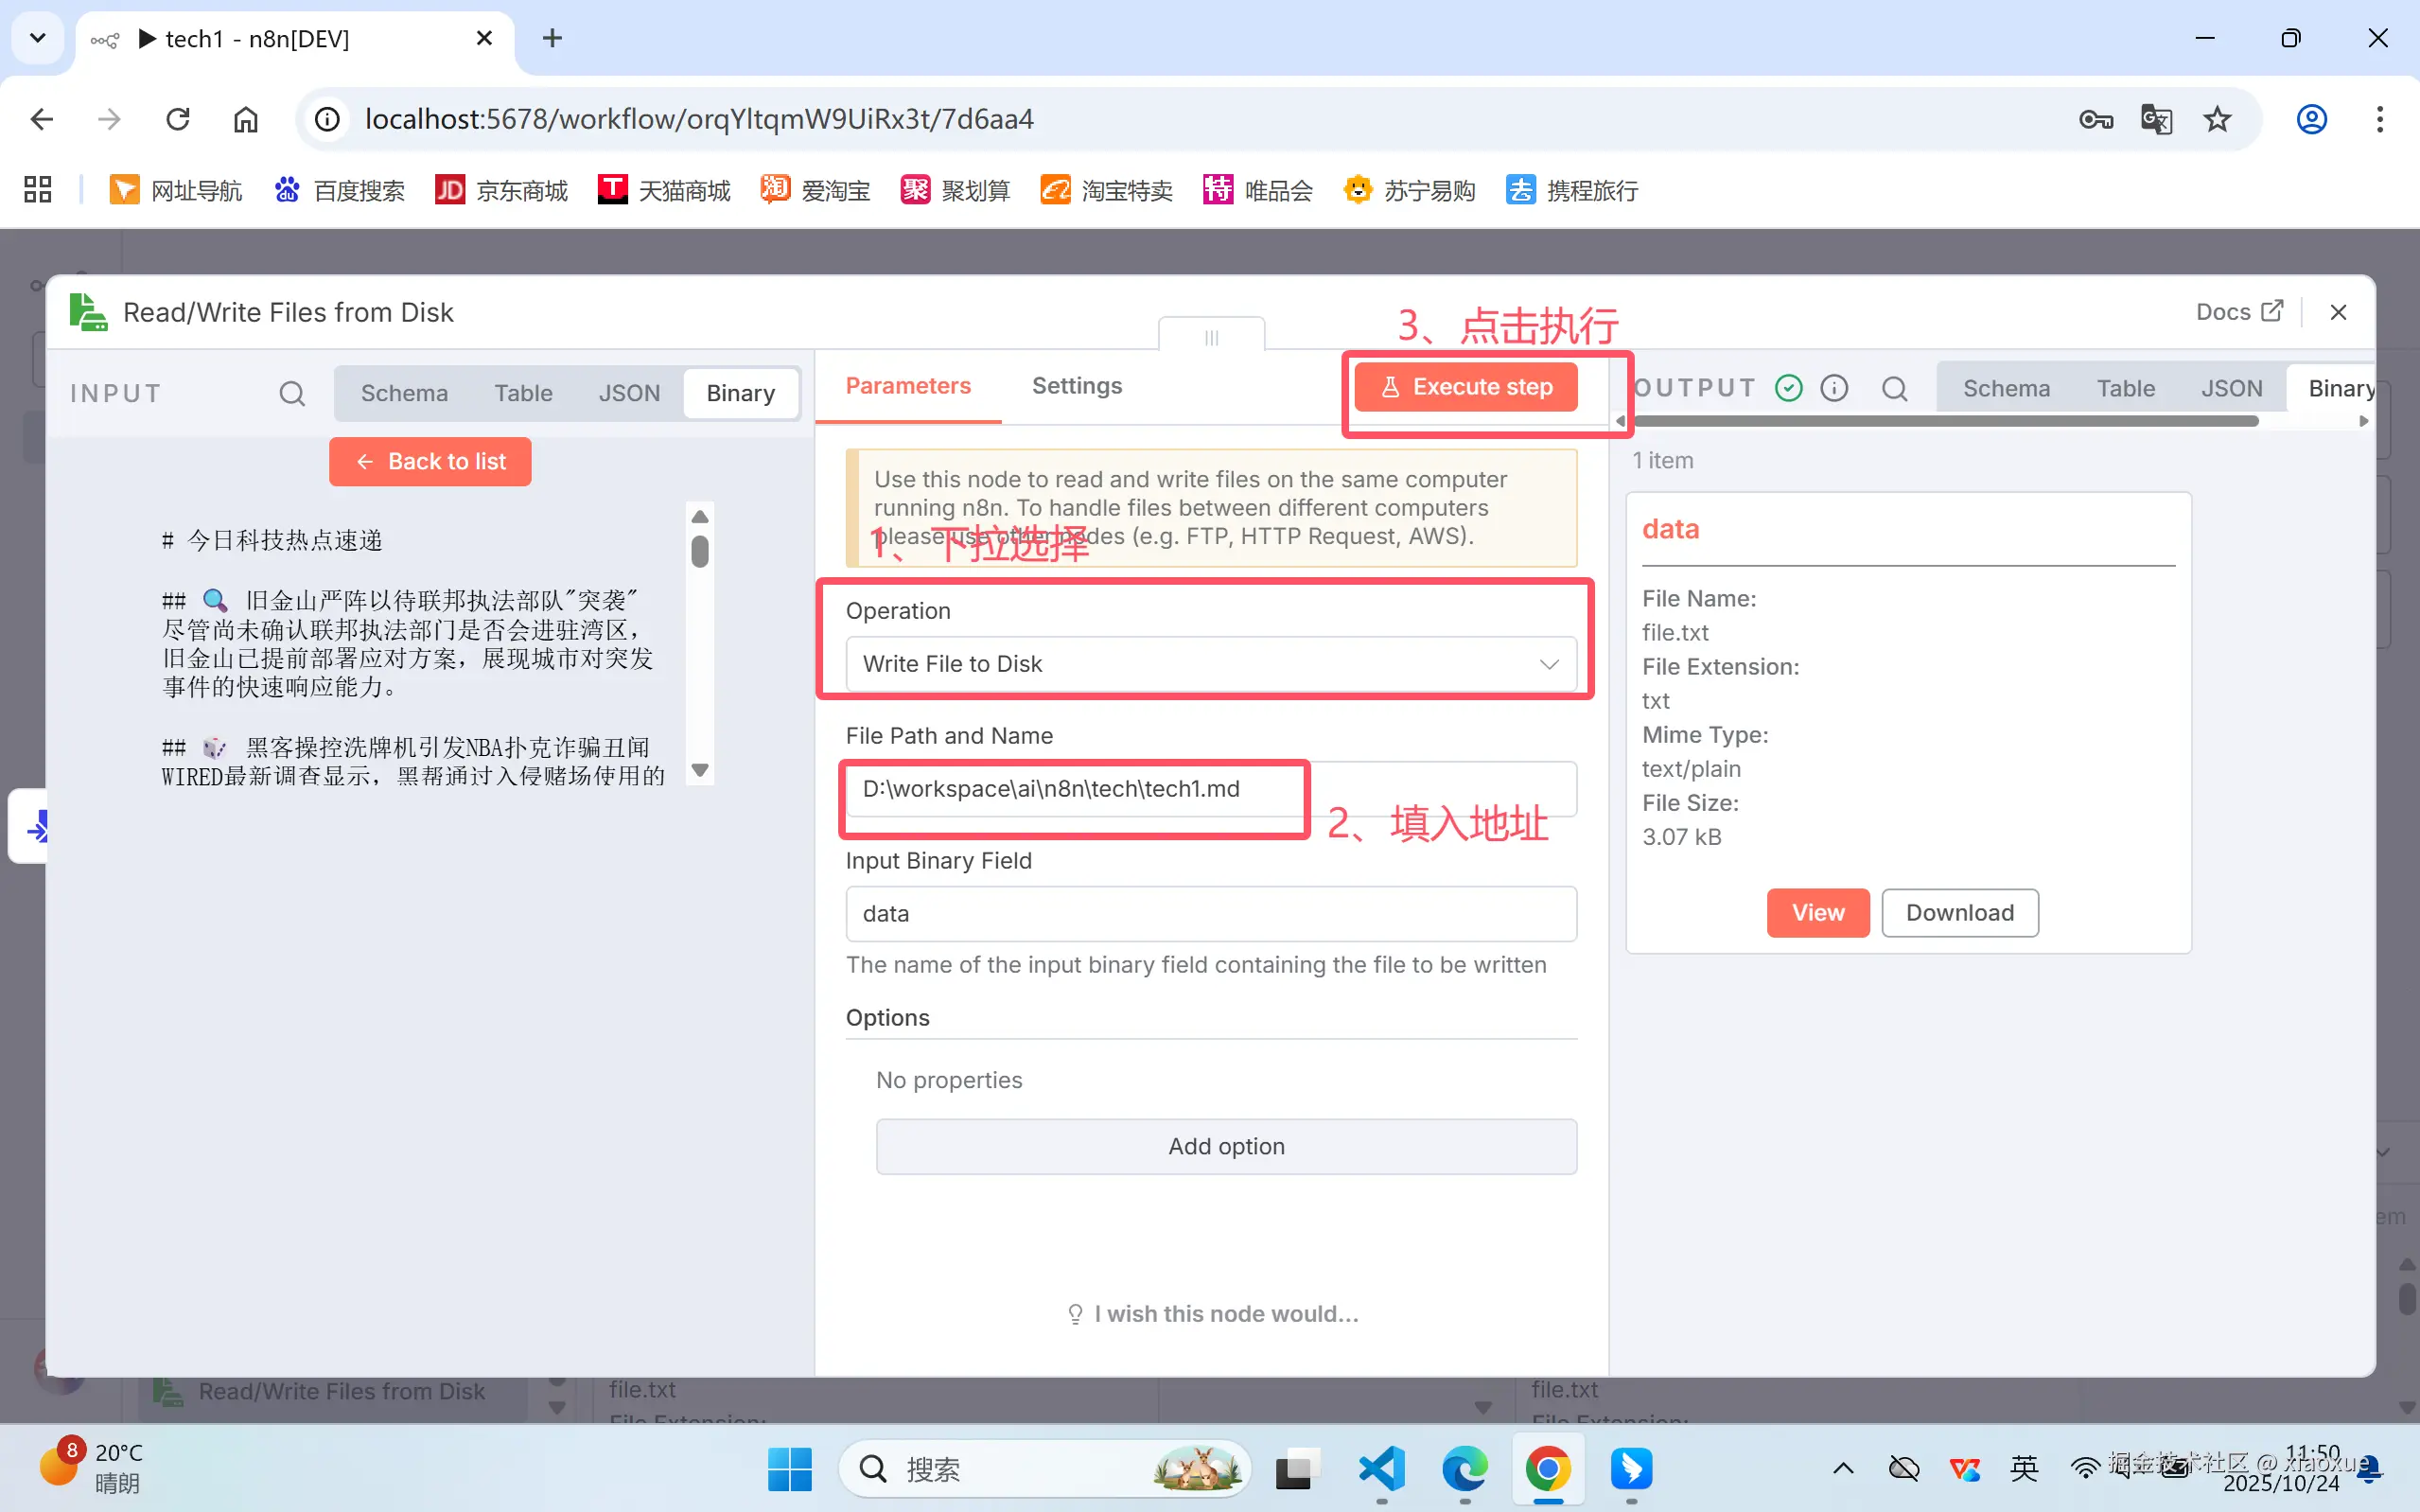Click the green success check beside OUTPUT

1788,388
